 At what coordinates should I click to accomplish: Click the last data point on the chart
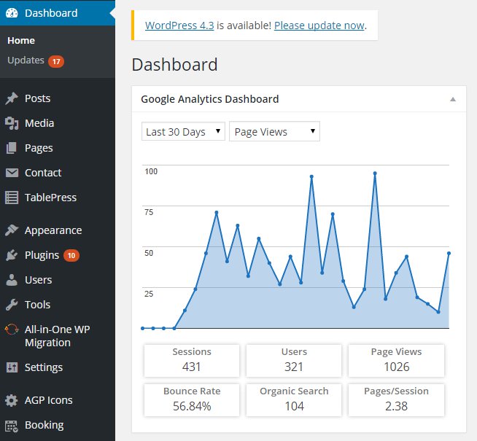[x=449, y=253]
